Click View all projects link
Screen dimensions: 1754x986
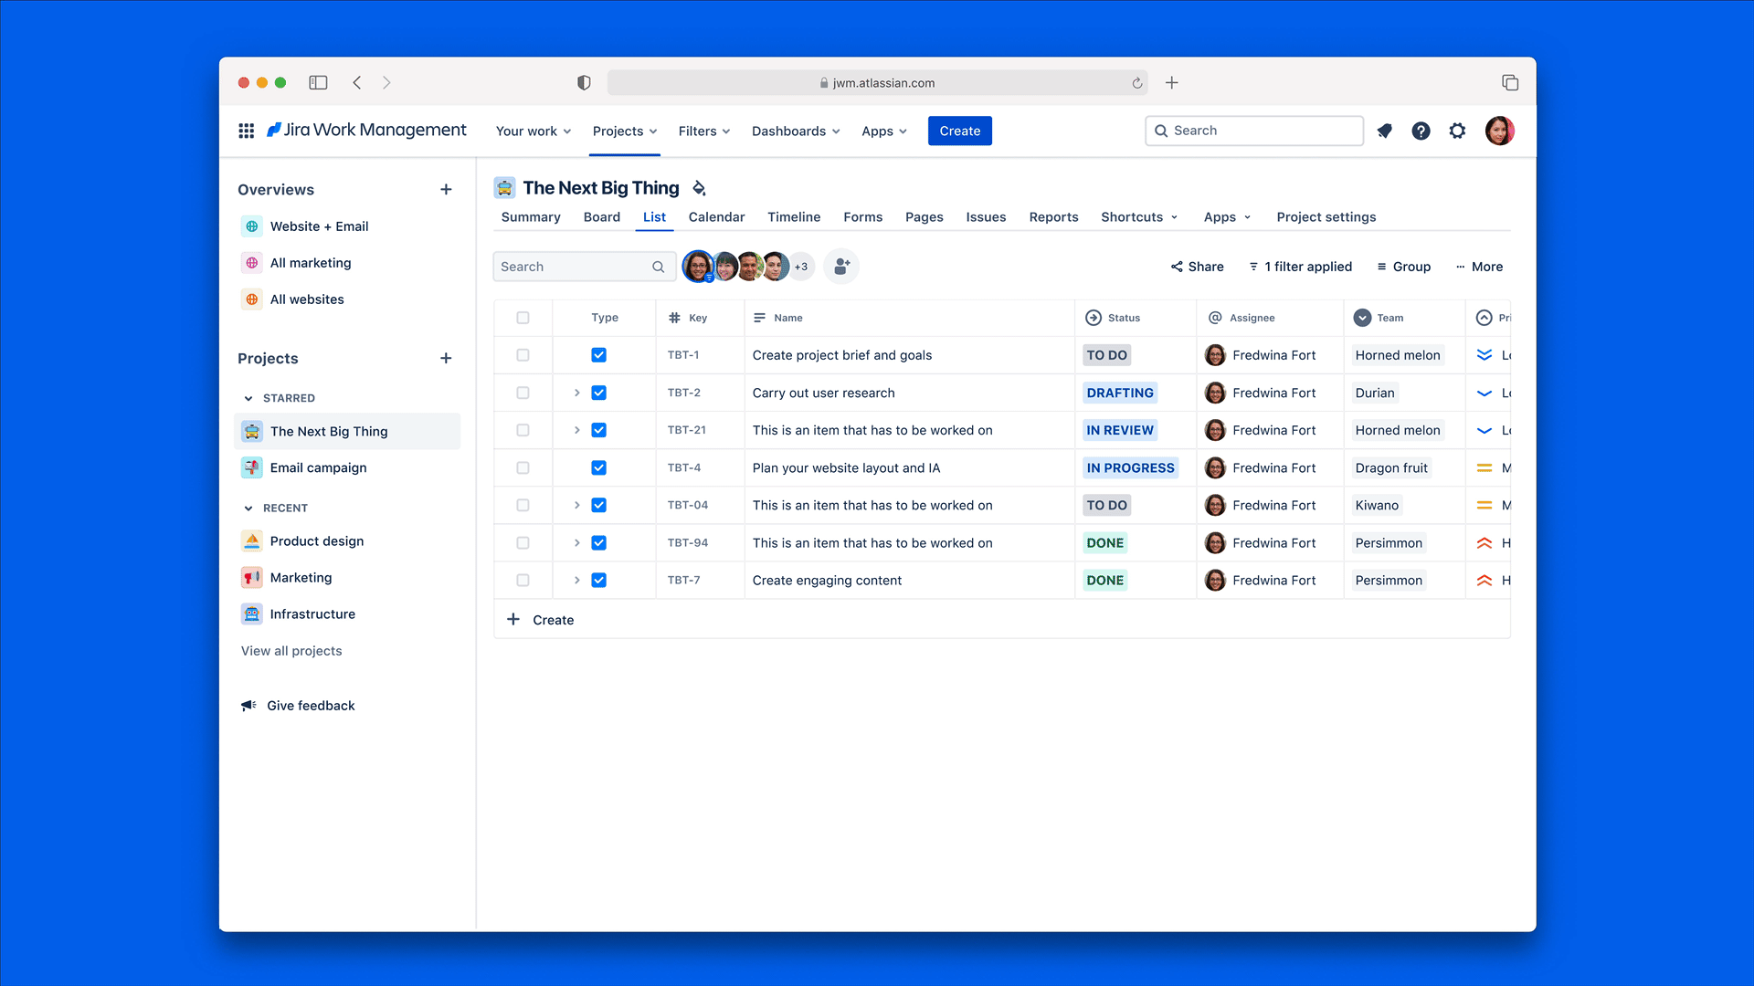pyautogui.click(x=291, y=650)
